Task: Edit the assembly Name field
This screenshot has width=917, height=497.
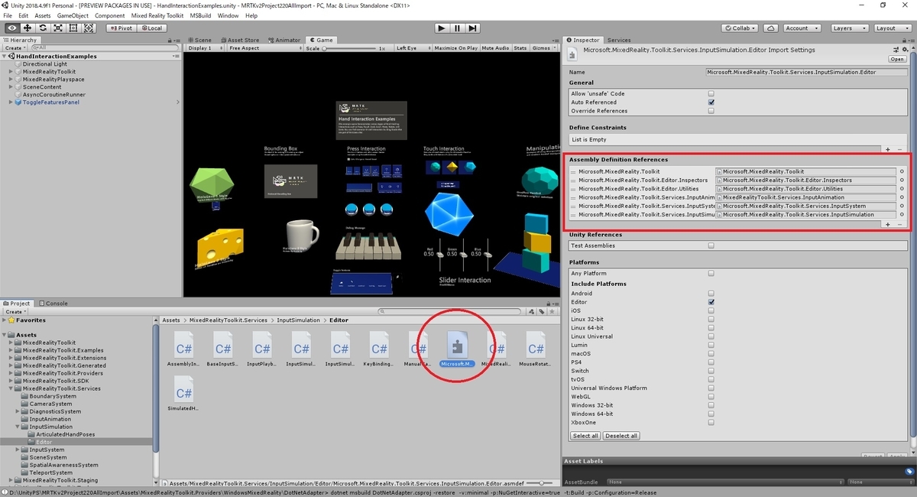Action: tap(806, 72)
